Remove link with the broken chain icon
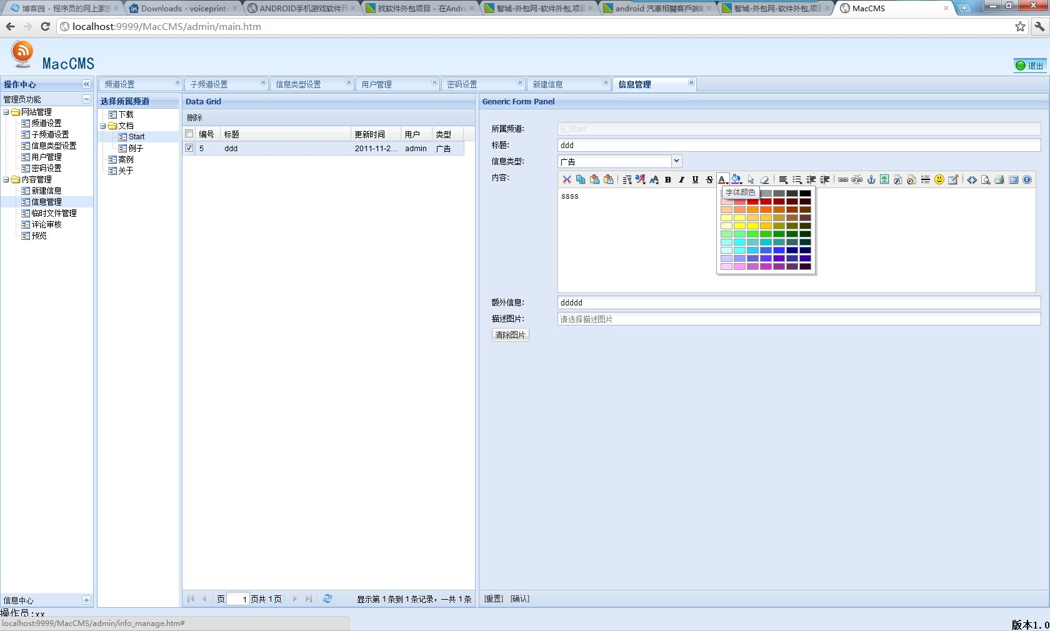The image size is (1050, 631). [x=857, y=179]
